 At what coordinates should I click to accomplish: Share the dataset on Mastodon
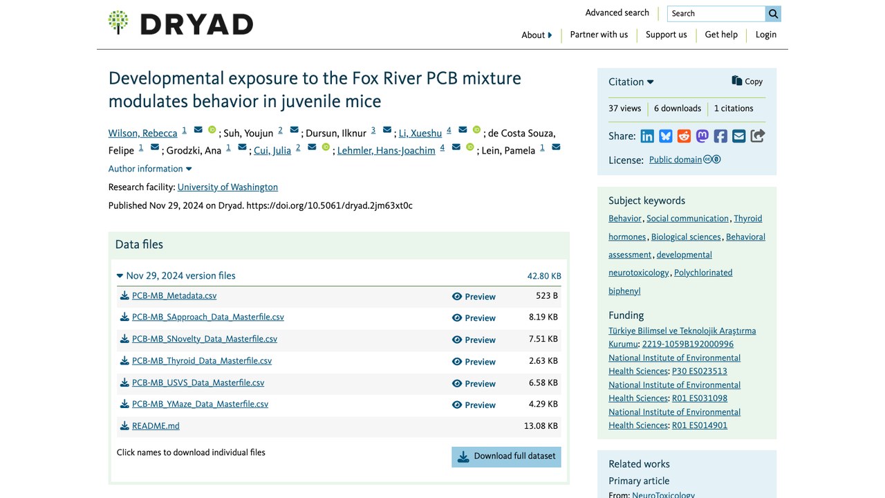702,136
